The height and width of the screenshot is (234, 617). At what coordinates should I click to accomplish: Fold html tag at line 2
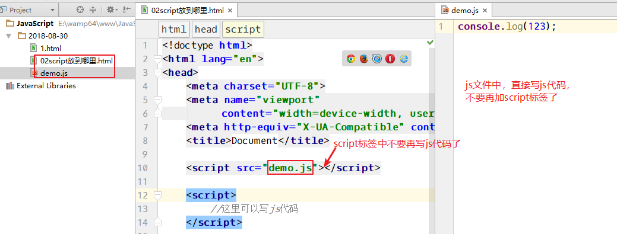tap(157, 59)
